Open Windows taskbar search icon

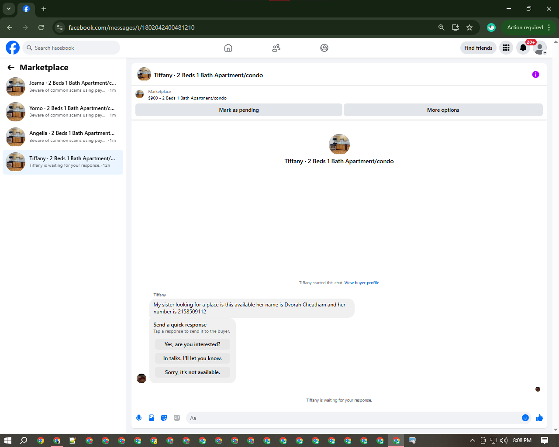pyautogui.click(x=24, y=440)
